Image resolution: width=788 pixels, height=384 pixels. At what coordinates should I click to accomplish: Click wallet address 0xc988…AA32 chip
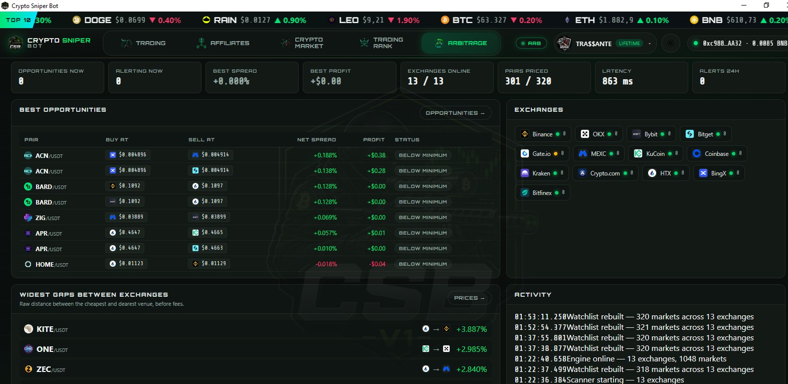[738, 43]
